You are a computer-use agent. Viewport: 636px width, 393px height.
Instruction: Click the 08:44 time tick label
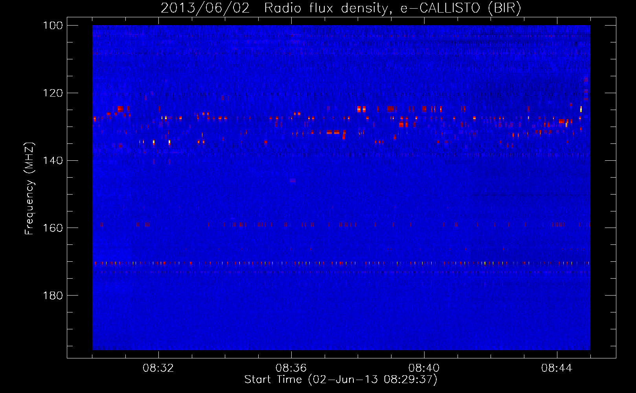(557, 368)
